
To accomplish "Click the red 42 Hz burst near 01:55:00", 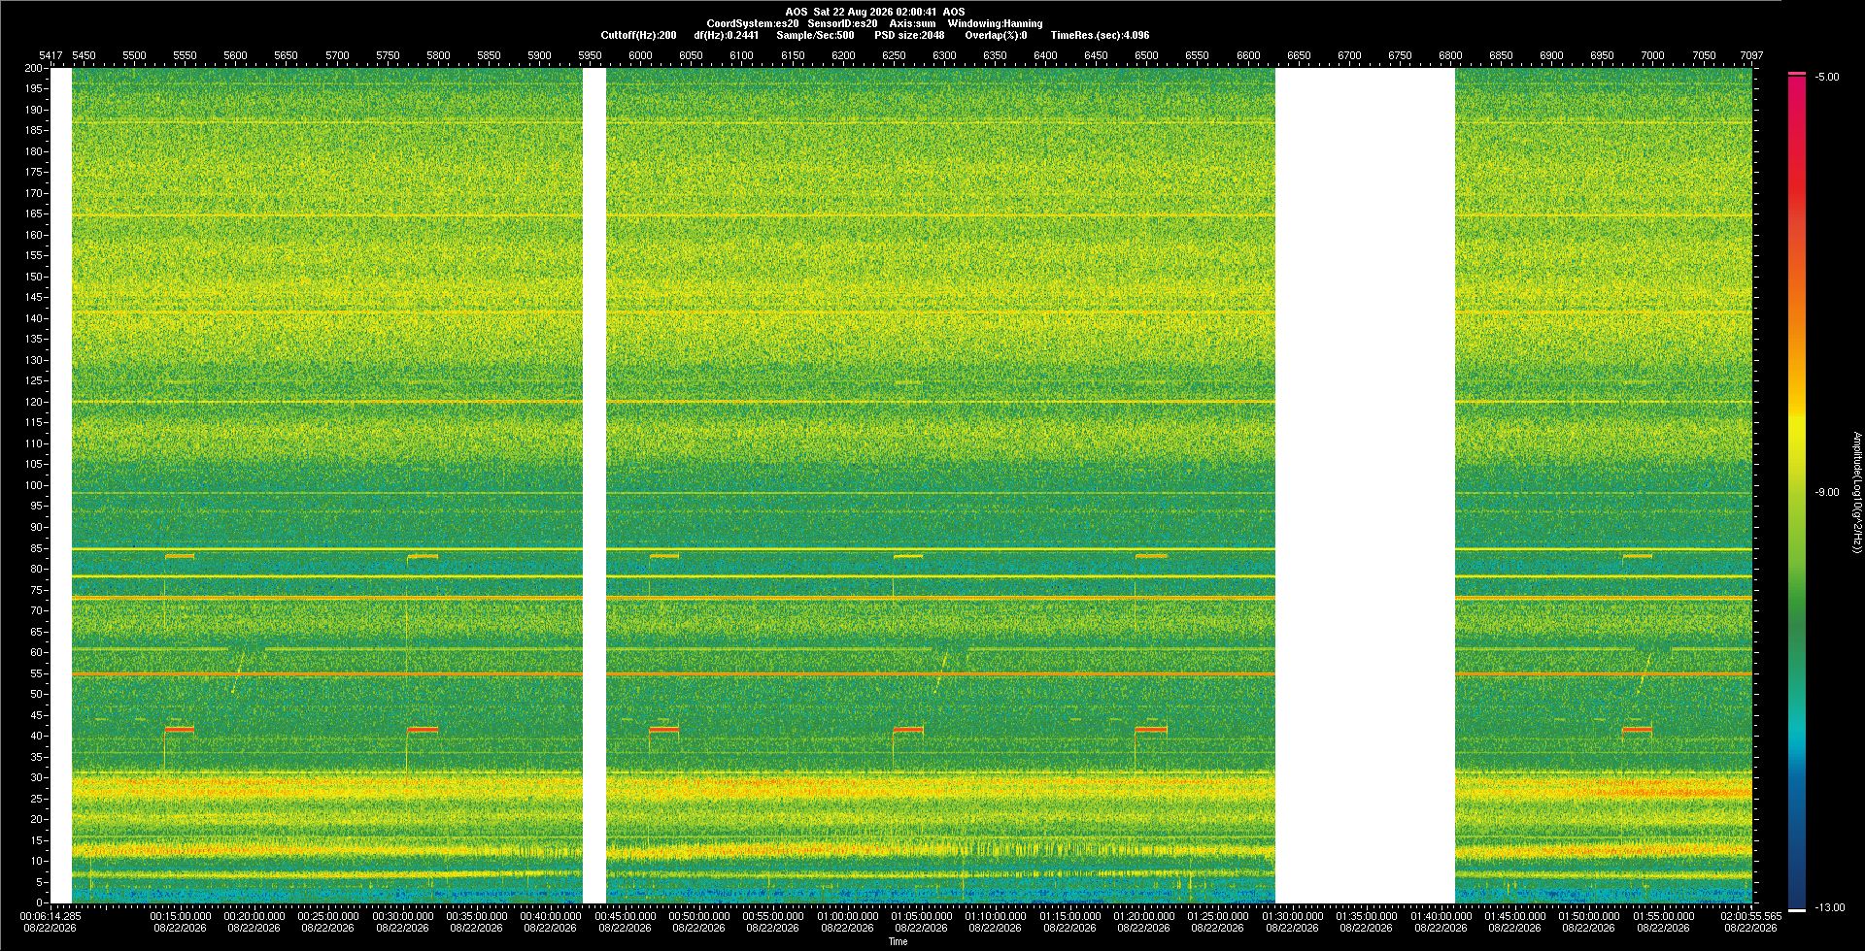I will [1637, 729].
